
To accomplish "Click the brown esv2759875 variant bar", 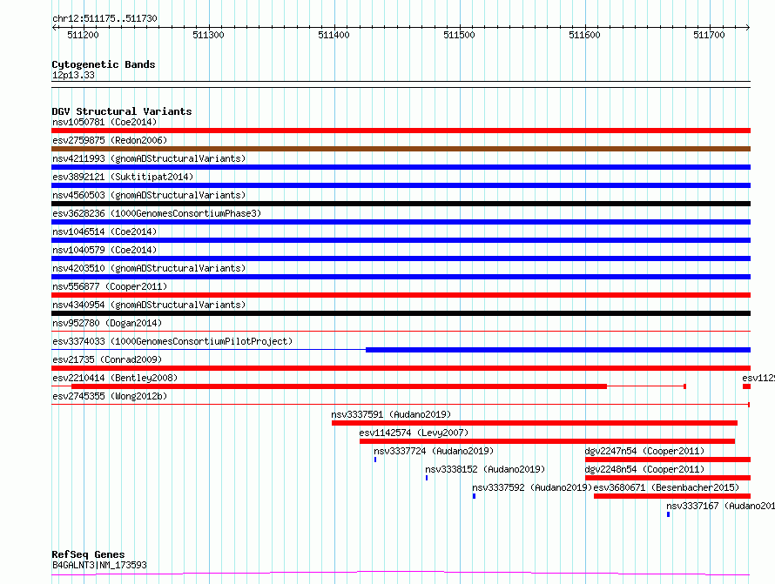I will coord(401,149).
